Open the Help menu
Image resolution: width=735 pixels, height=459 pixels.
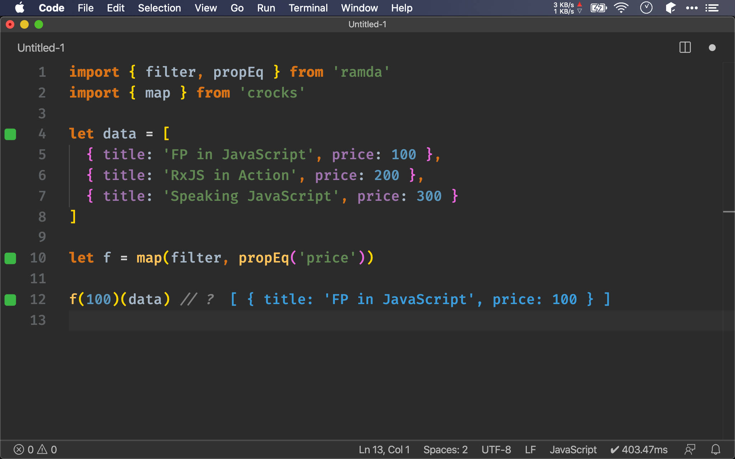[x=402, y=8]
